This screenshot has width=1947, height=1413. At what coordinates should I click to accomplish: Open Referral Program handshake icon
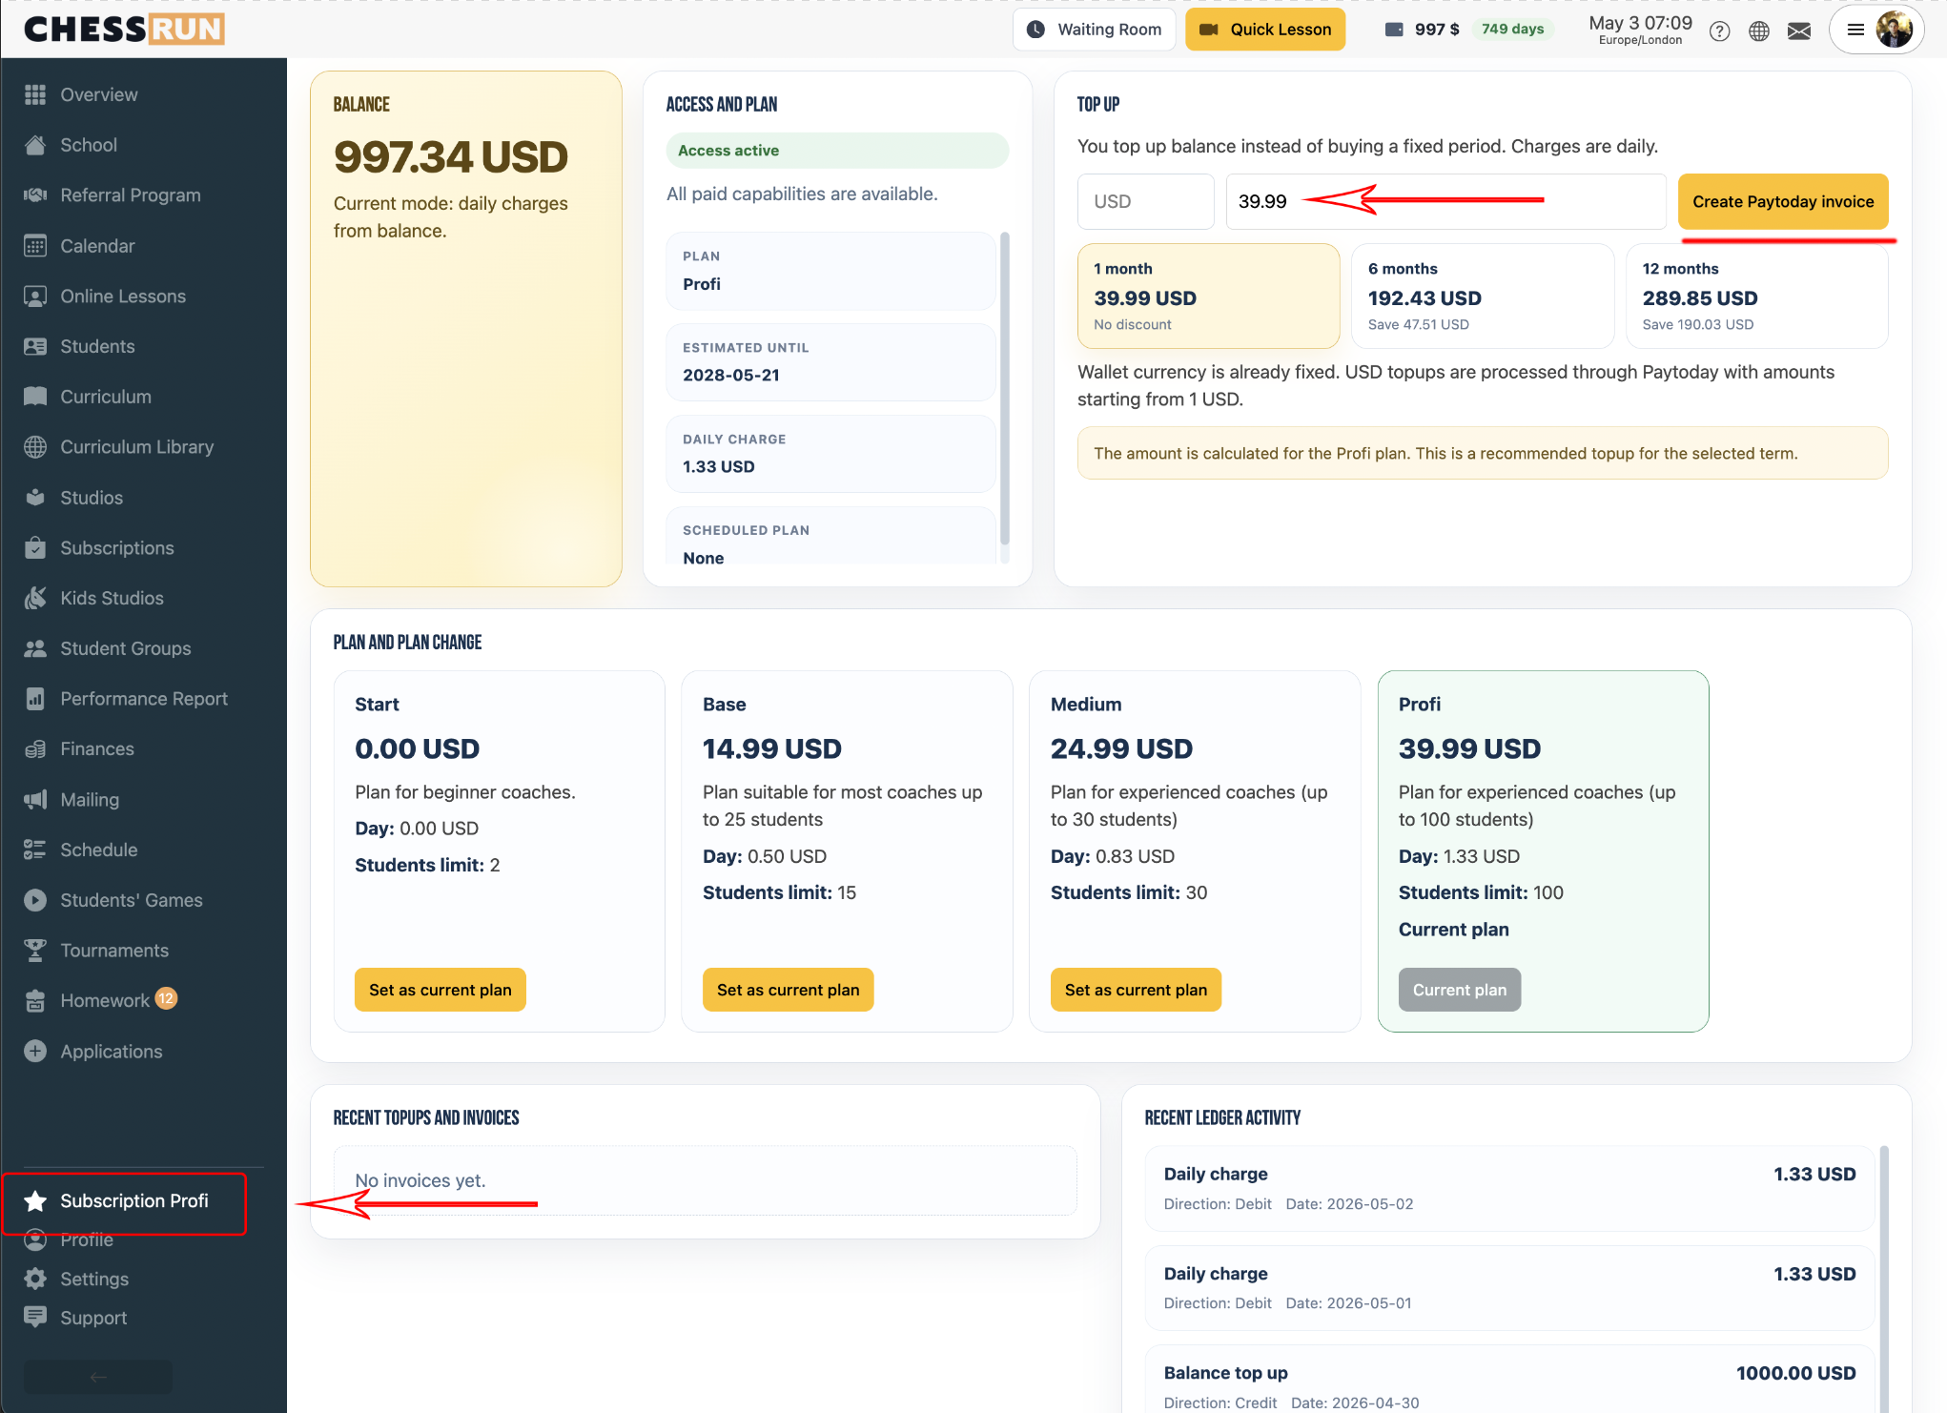click(35, 195)
